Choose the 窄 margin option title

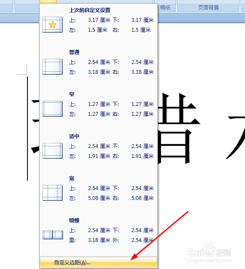tap(72, 94)
